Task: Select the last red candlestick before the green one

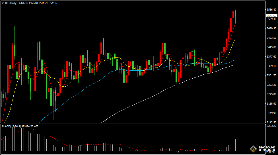Action: click(x=233, y=15)
